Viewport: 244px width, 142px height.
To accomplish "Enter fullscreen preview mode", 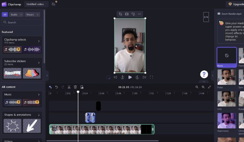I will tap(151, 77).
